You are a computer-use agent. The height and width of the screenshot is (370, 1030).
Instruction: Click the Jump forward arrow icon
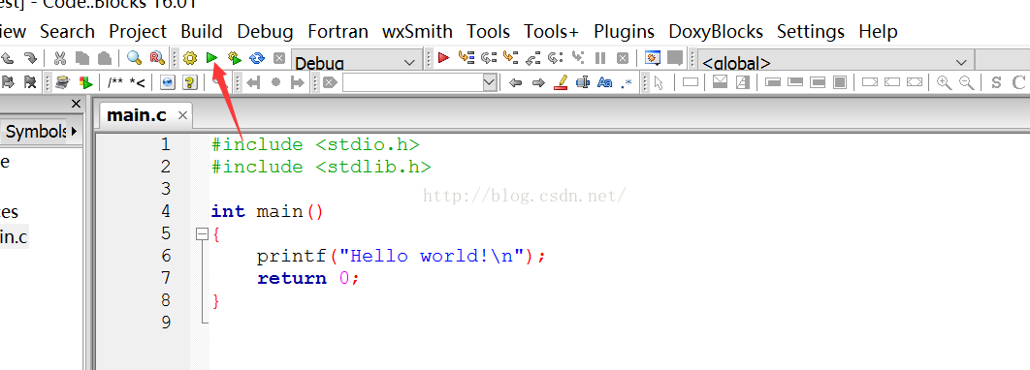tap(298, 82)
